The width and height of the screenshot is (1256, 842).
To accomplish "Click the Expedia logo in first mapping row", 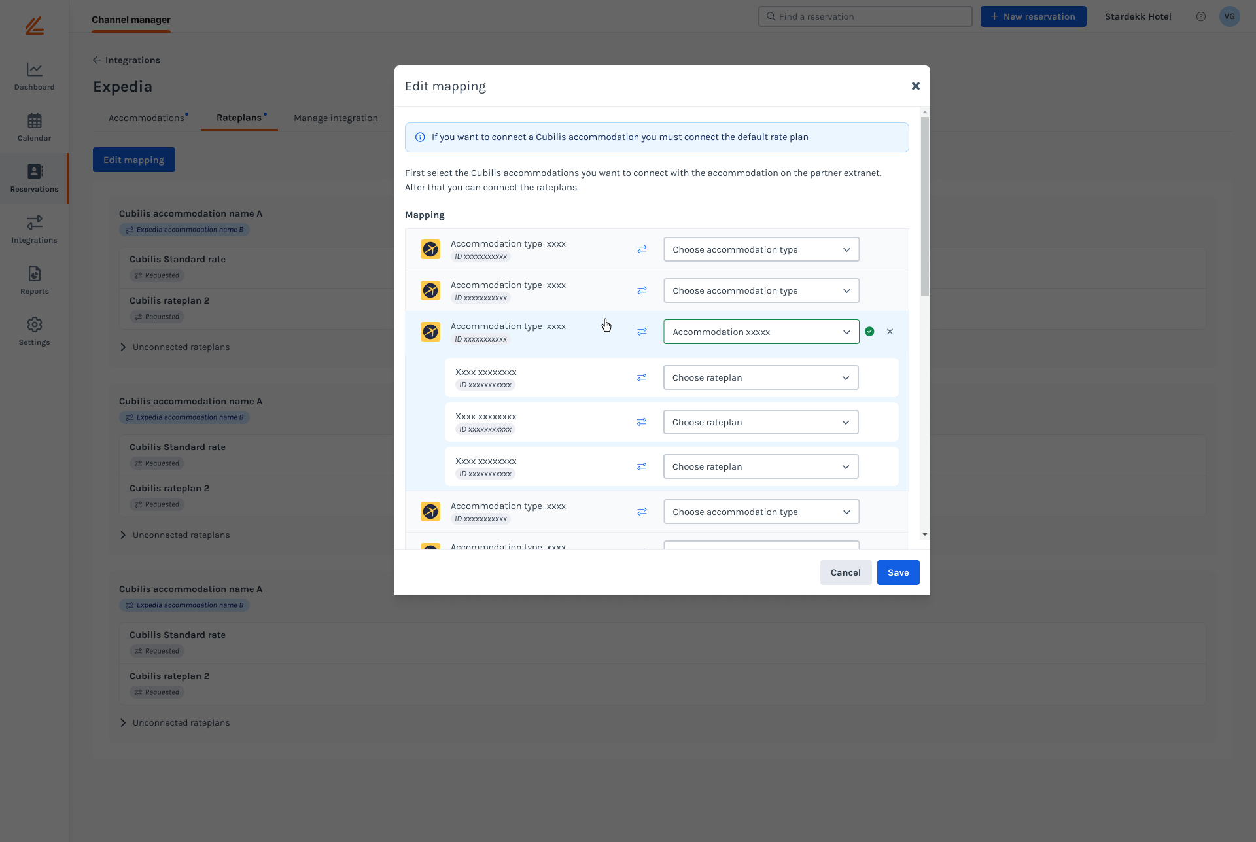I will [430, 249].
